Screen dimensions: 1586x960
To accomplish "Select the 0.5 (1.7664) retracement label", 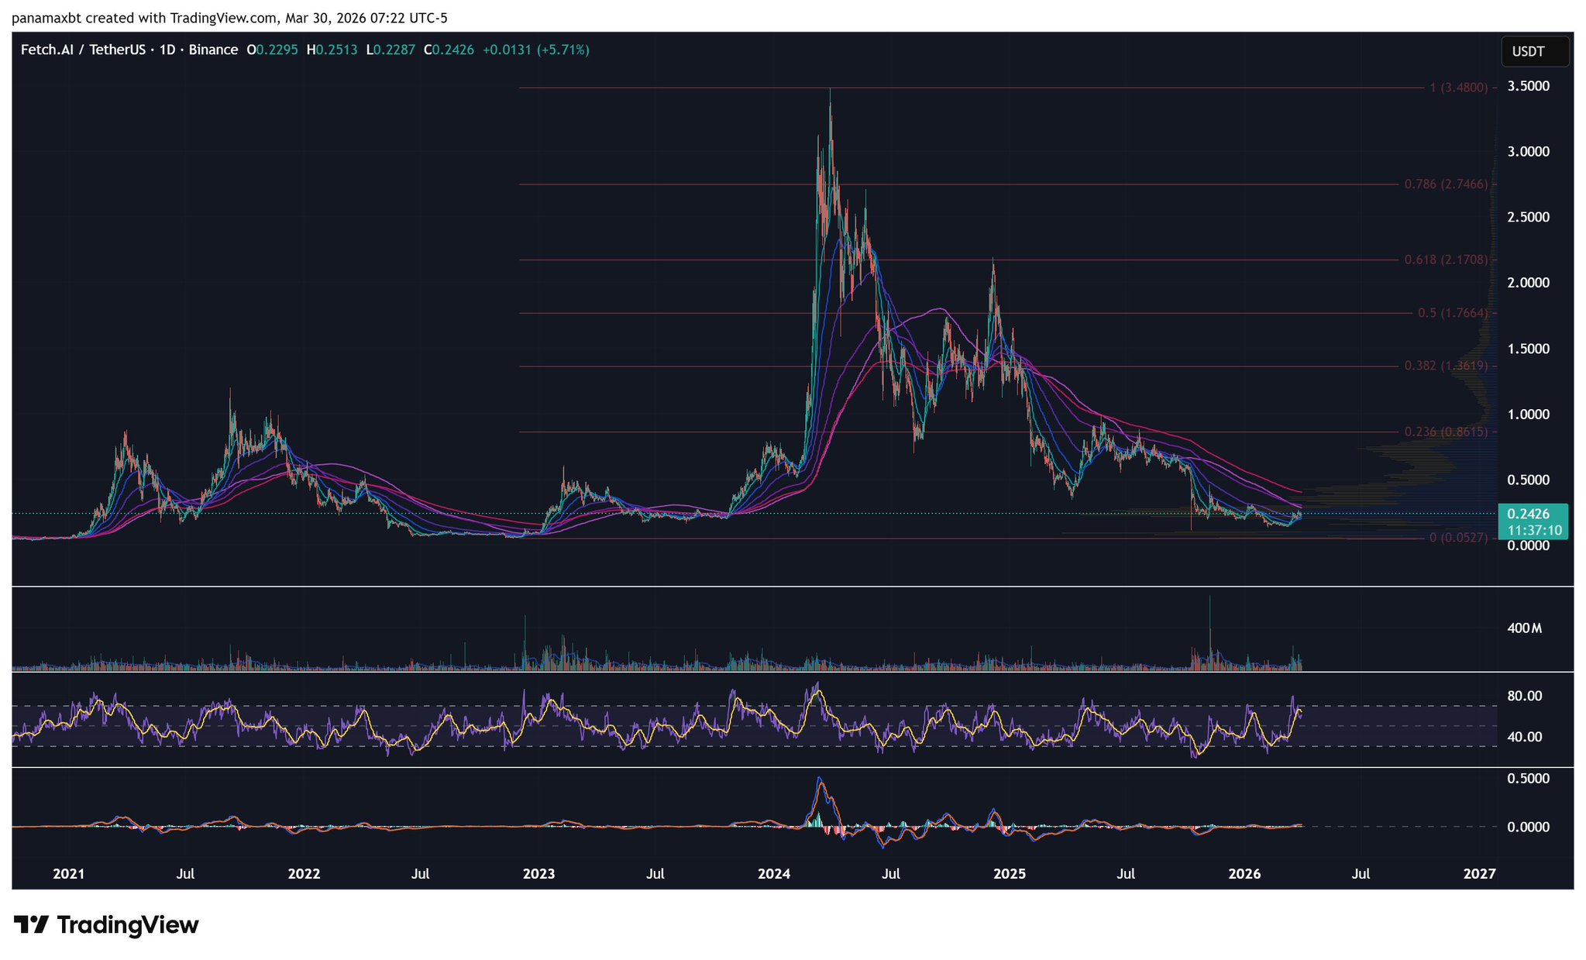I will pyautogui.click(x=1452, y=313).
